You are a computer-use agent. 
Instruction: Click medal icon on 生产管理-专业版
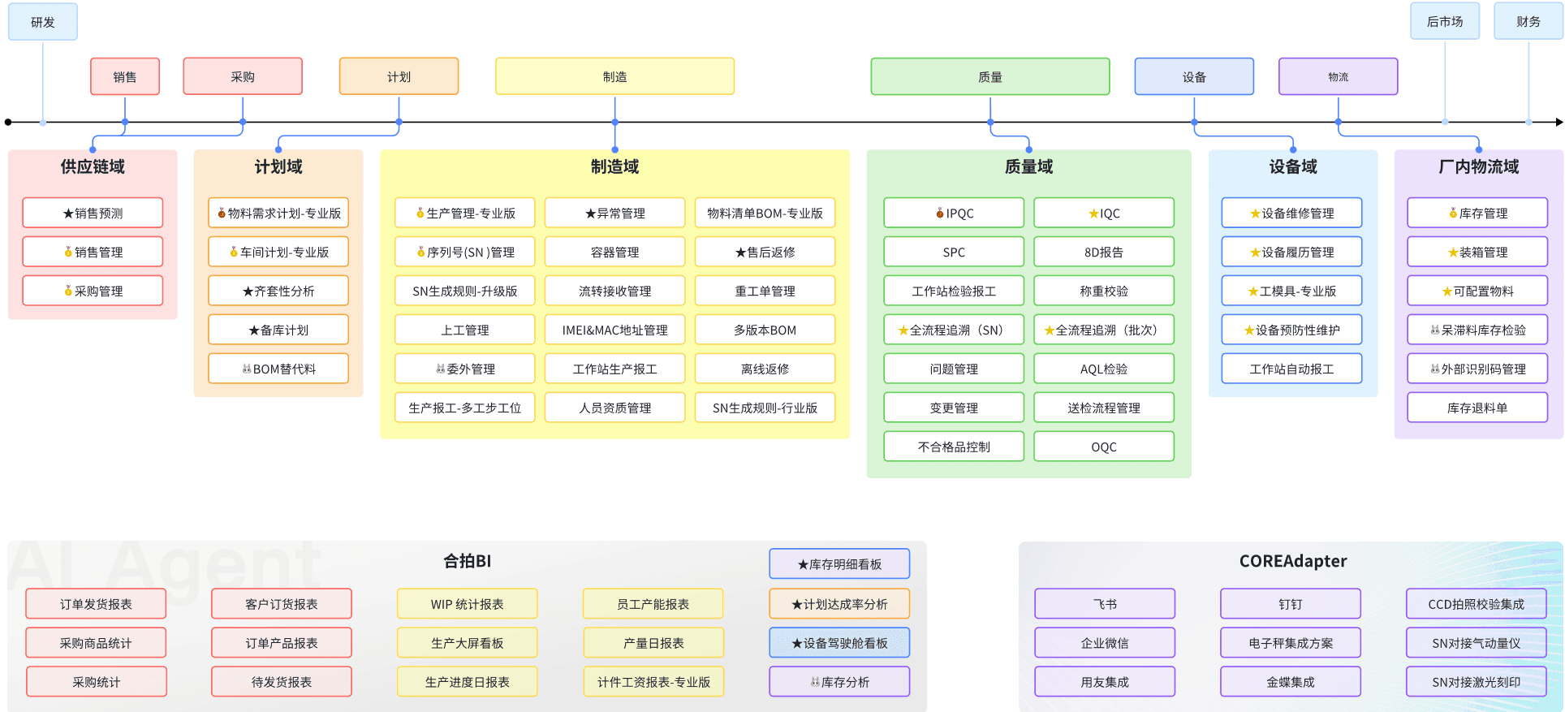[420, 213]
